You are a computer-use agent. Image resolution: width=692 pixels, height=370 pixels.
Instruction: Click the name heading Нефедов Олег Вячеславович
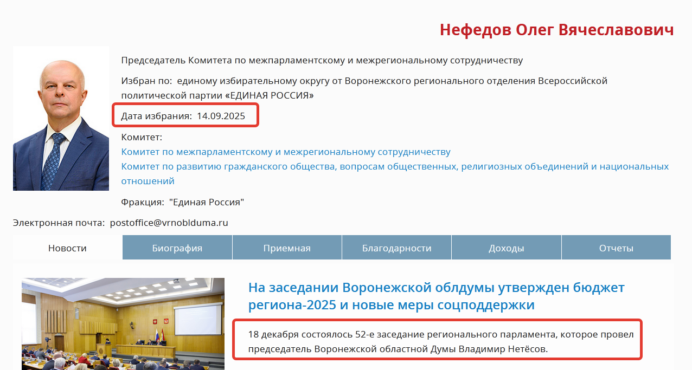(x=556, y=30)
